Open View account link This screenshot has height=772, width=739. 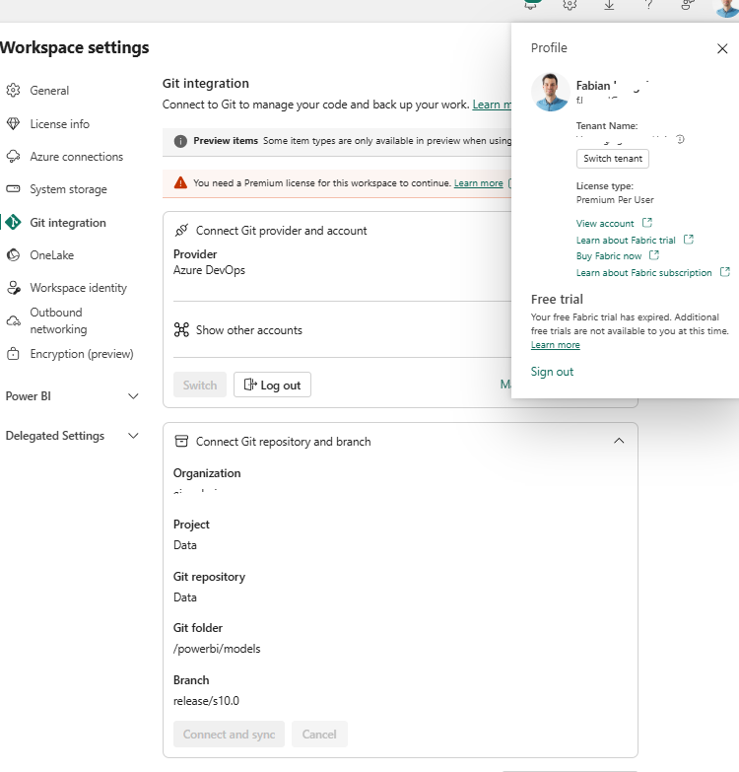pos(605,224)
